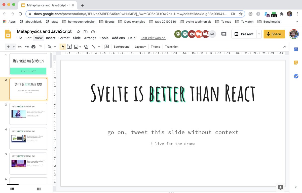Reload the page in Chrome
This screenshot has height=193, width=302.
pyautogui.click(x=20, y=14)
